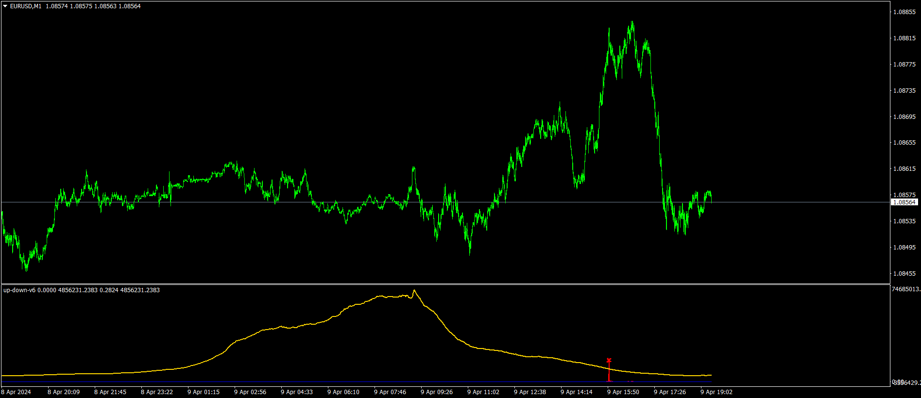Click the 74685013 indicator scale value

(x=906, y=289)
